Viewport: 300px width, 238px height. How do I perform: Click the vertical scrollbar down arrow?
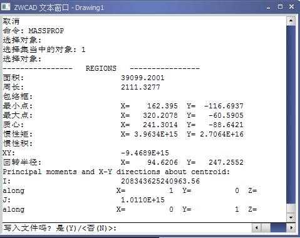[x=291, y=217]
